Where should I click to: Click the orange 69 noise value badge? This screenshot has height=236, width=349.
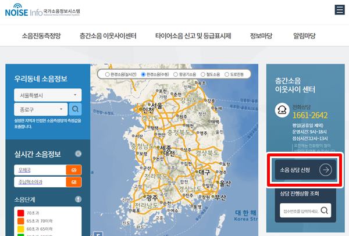coord(74,170)
